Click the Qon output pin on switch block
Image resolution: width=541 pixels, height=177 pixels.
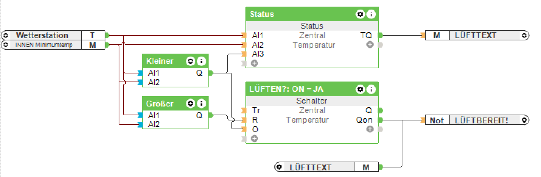tap(381, 120)
